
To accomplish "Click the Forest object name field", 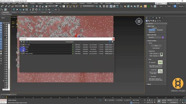I will (x=155, y=38).
